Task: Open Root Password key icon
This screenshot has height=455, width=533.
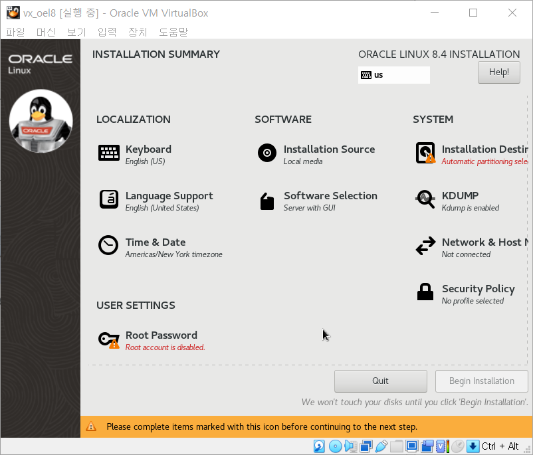Action: pyautogui.click(x=109, y=340)
